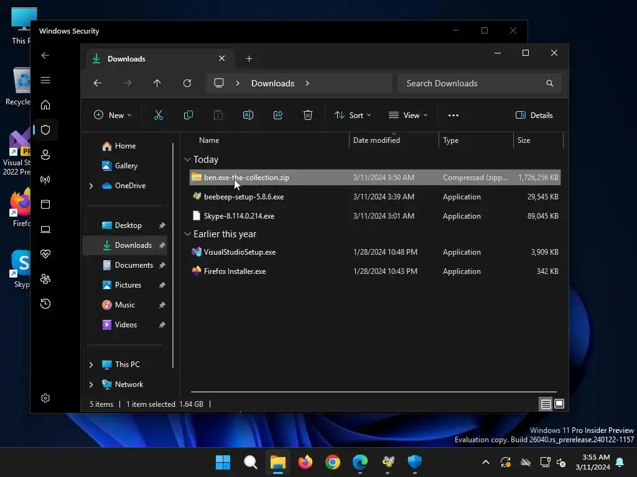Collapse the Today group
The image size is (637, 477).
(187, 160)
